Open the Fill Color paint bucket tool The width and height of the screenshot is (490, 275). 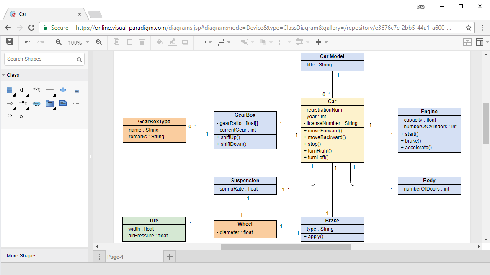pyautogui.click(x=160, y=42)
